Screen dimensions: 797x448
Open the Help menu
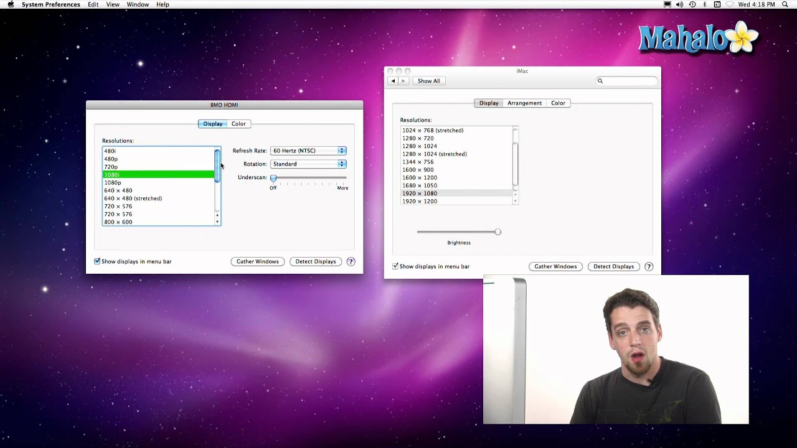(163, 4)
